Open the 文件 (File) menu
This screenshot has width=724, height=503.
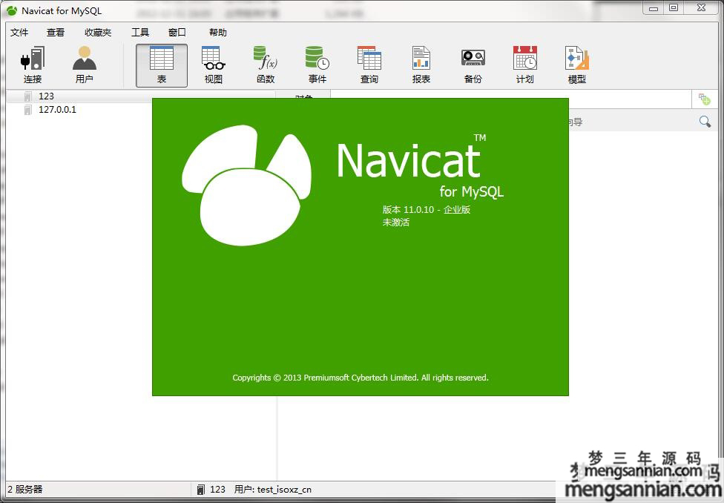point(19,33)
